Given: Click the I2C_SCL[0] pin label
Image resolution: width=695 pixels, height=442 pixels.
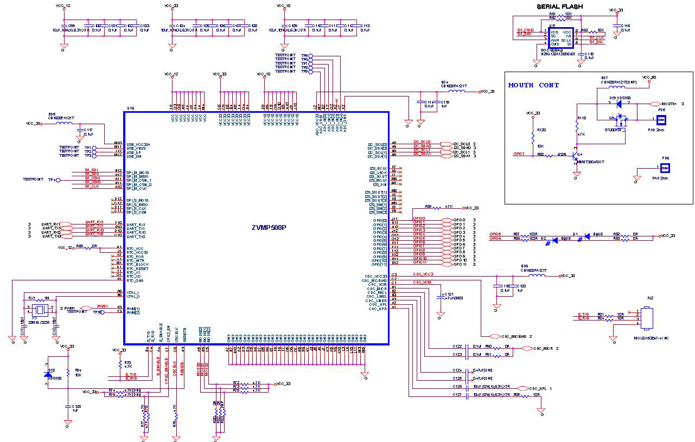Looking at the screenshot, I should [x=377, y=144].
